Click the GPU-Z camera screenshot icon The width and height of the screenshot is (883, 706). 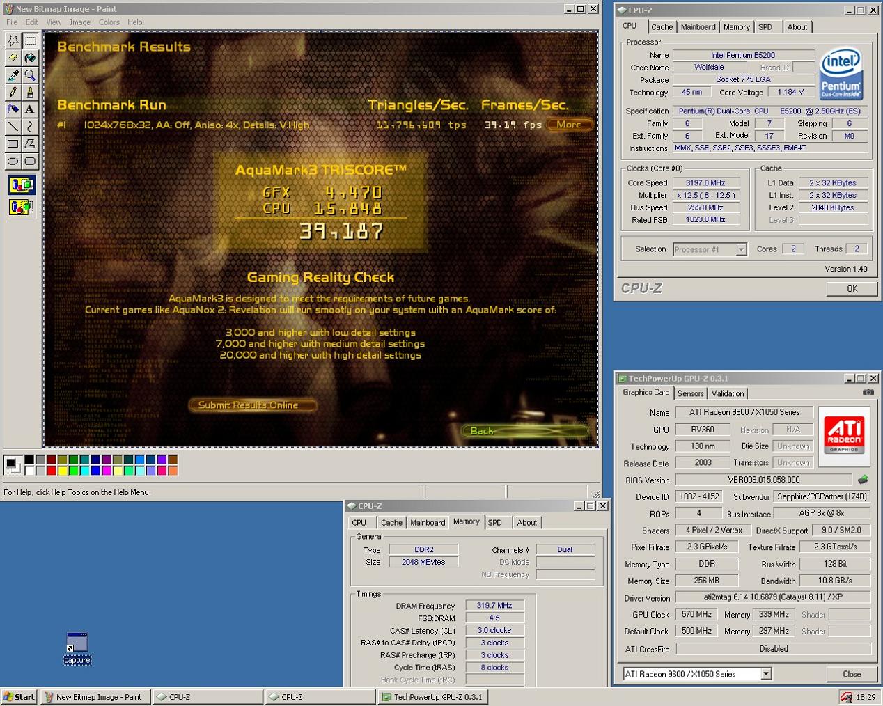point(868,393)
